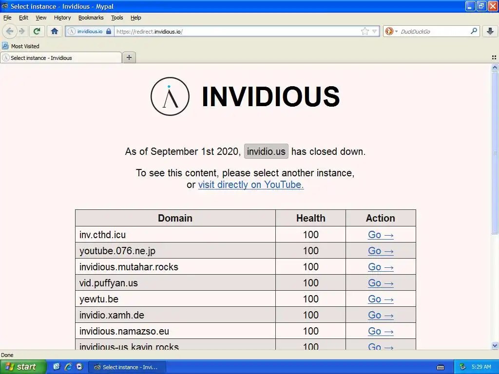
Task: Open the URL history dropdown arrow
Action: click(x=375, y=31)
